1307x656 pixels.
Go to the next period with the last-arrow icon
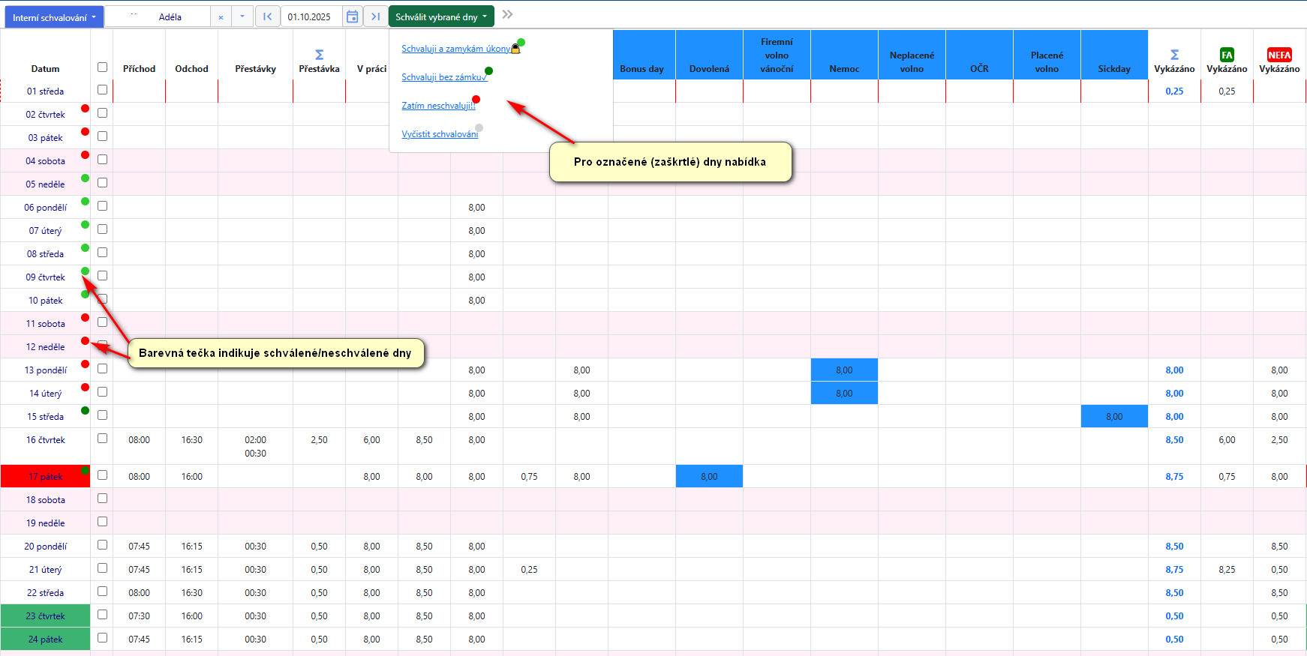pos(375,16)
